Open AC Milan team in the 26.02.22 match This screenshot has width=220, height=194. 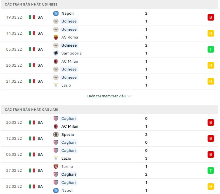tap(70, 61)
